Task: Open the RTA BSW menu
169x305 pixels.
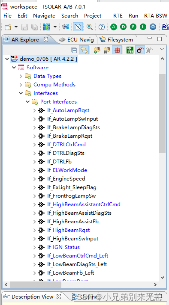Action: click(x=156, y=16)
